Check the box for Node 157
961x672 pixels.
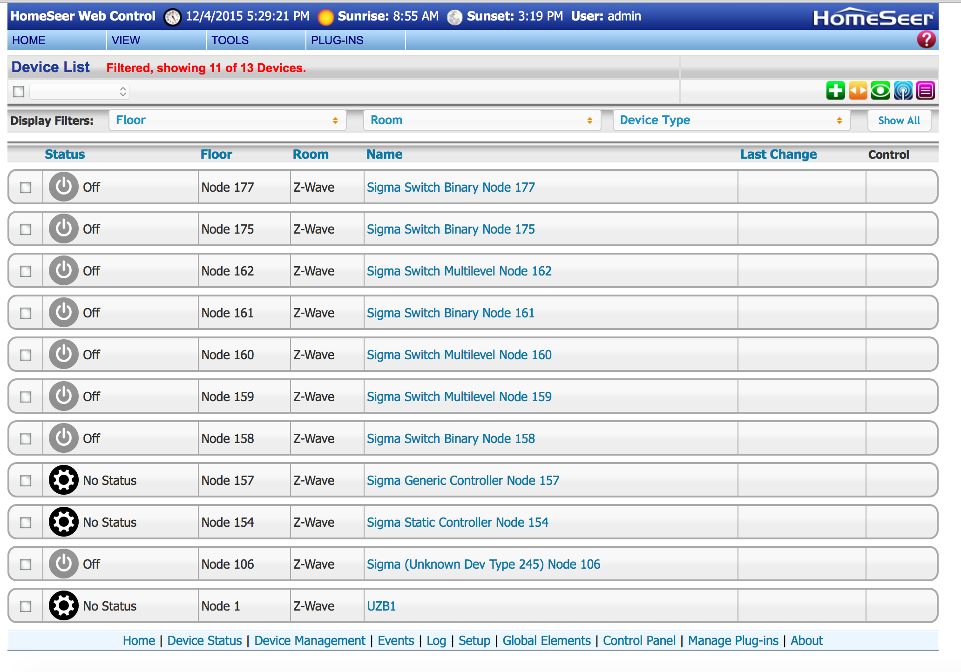click(26, 481)
